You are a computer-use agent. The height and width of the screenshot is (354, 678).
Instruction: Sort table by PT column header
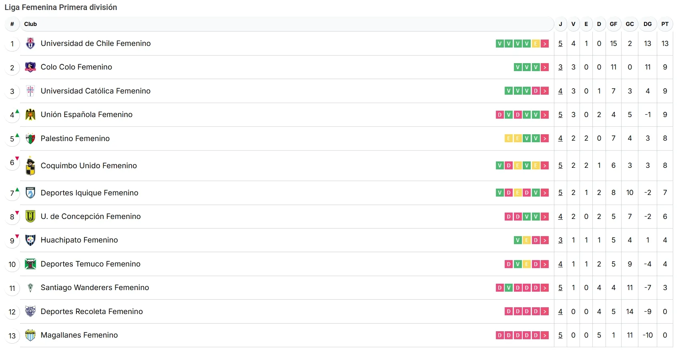pos(665,24)
